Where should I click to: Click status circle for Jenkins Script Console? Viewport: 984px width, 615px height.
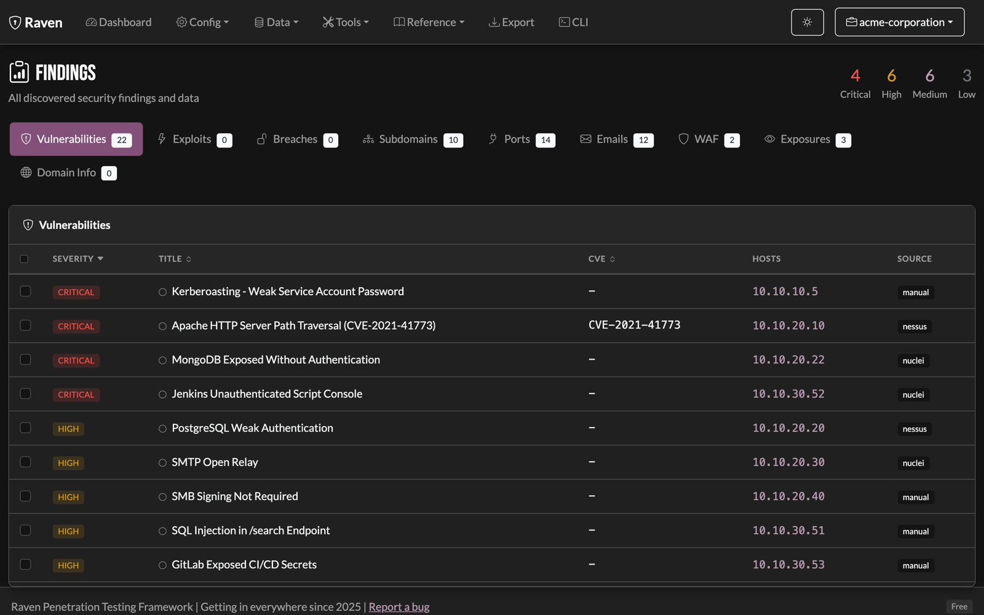162,395
